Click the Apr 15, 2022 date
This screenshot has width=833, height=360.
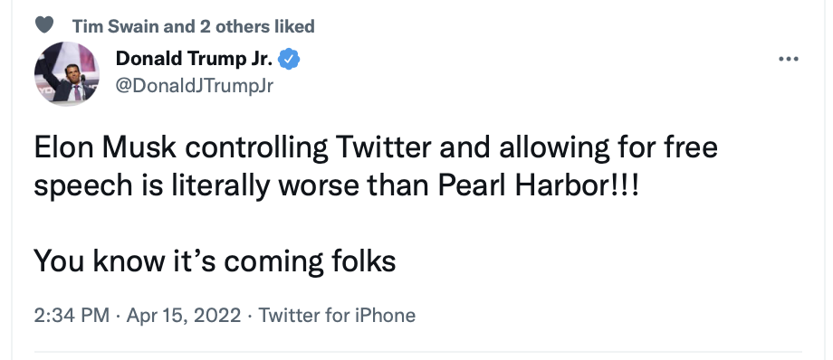pyautogui.click(x=184, y=316)
